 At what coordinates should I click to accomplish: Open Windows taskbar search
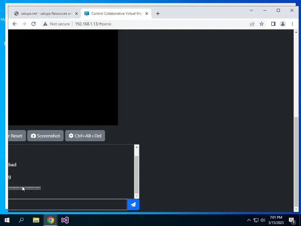point(21,220)
